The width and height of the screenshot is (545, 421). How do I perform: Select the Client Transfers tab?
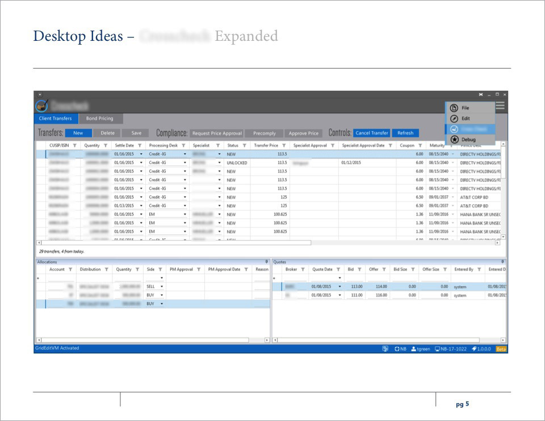coord(55,119)
